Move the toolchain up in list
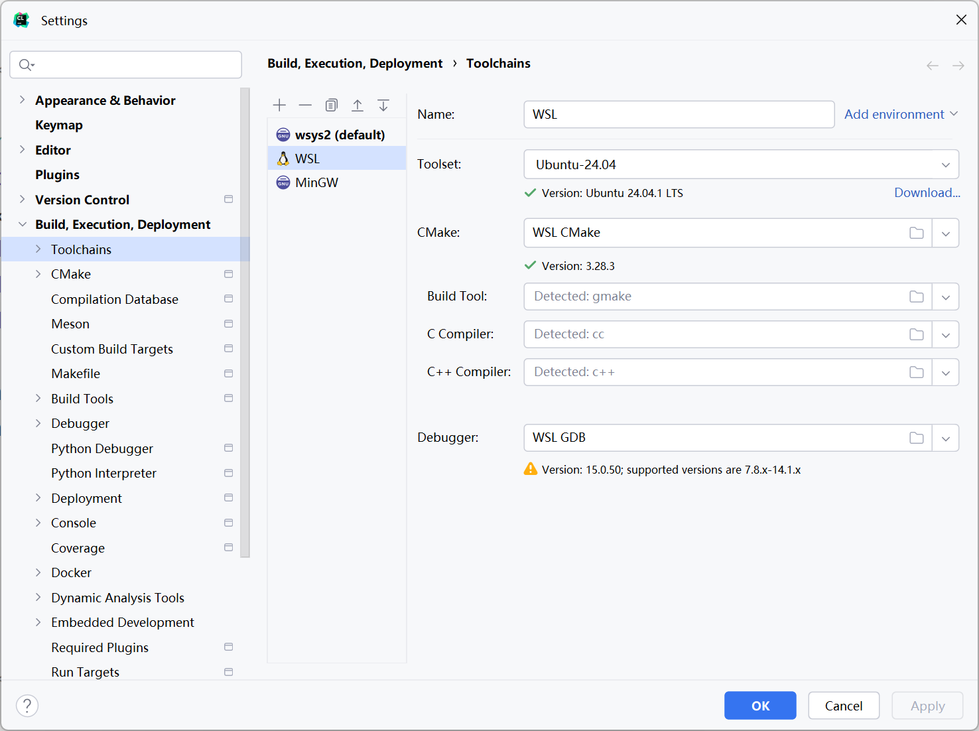 tap(358, 105)
